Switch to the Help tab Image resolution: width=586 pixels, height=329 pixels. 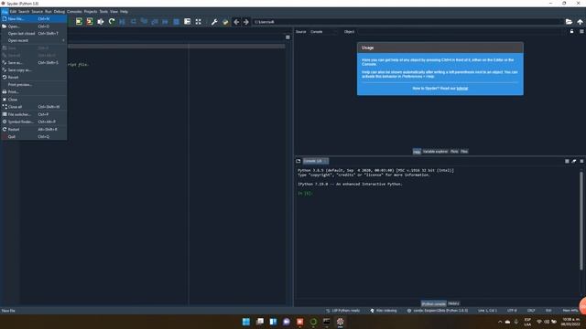click(x=417, y=152)
